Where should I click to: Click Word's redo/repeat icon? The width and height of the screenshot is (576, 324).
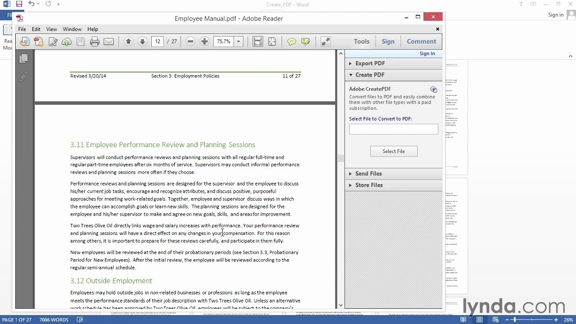[x=48, y=4]
